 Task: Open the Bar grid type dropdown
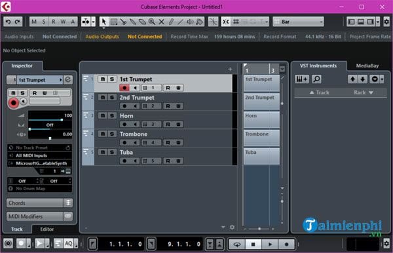click(298, 22)
